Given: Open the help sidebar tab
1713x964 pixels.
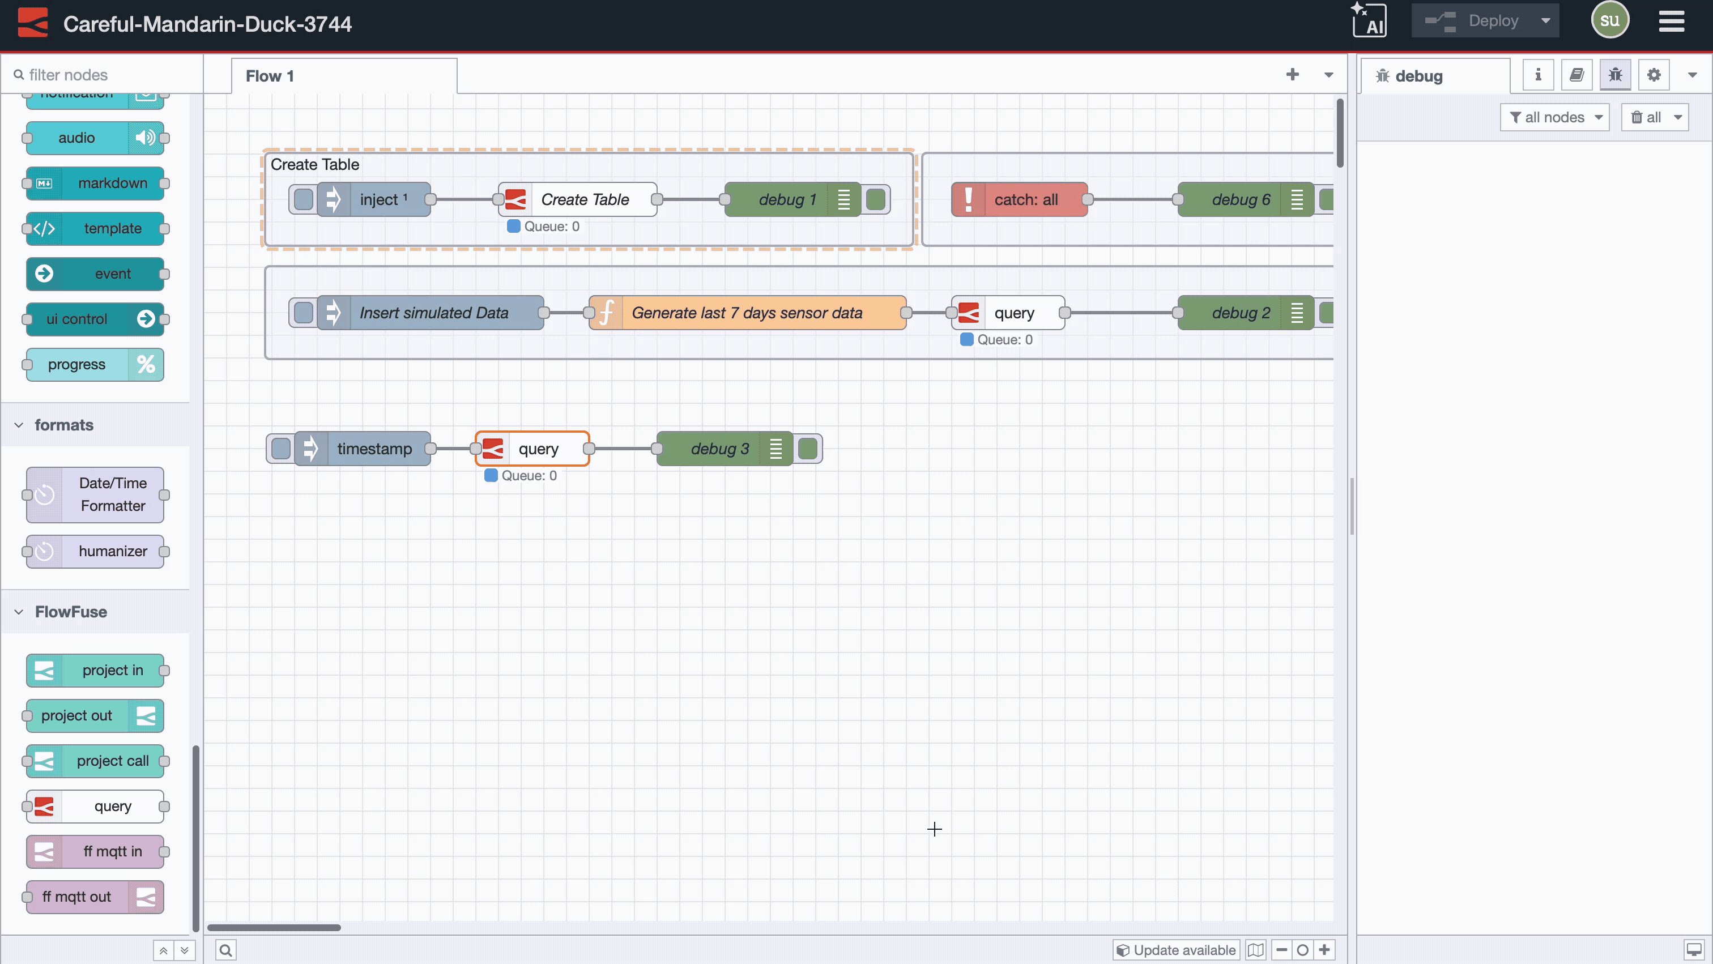Looking at the screenshot, I should point(1578,74).
